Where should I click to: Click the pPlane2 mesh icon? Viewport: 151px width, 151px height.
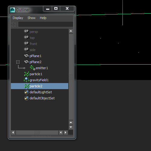27,62
